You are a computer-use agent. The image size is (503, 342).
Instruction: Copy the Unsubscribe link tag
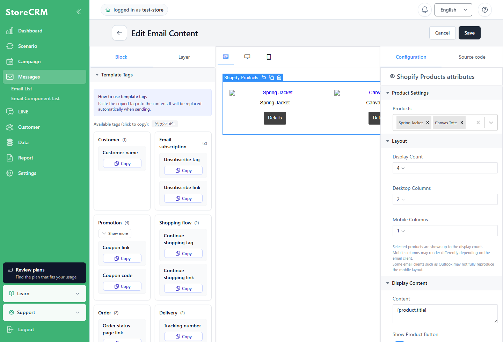[x=183, y=198]
